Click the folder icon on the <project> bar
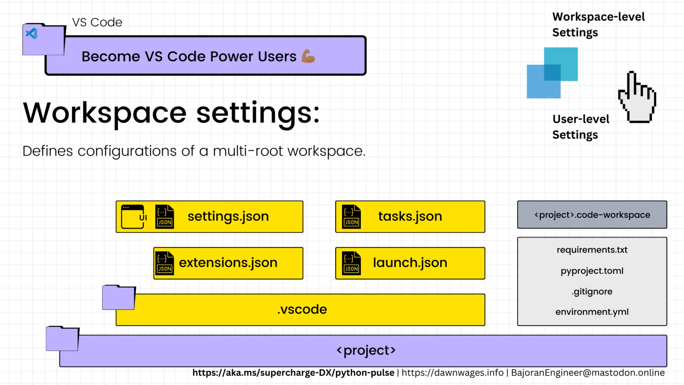This screenshot has height=385, width=684. coord(62,339)
